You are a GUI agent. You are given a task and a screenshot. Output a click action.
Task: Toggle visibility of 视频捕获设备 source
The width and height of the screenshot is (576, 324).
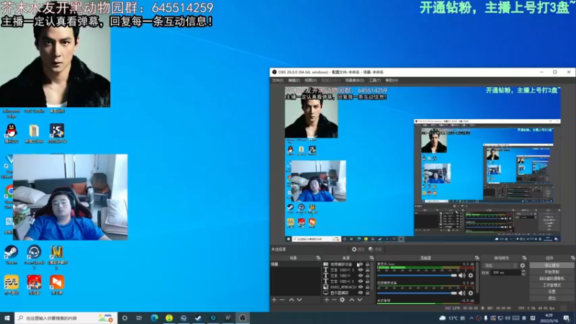pos(361,264)
